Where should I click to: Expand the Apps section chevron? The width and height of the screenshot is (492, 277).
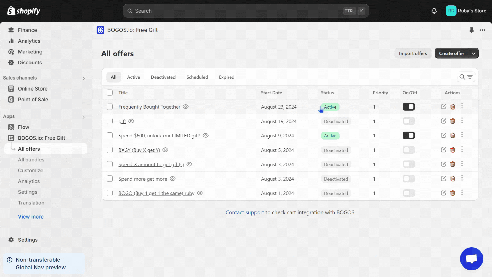84,117
